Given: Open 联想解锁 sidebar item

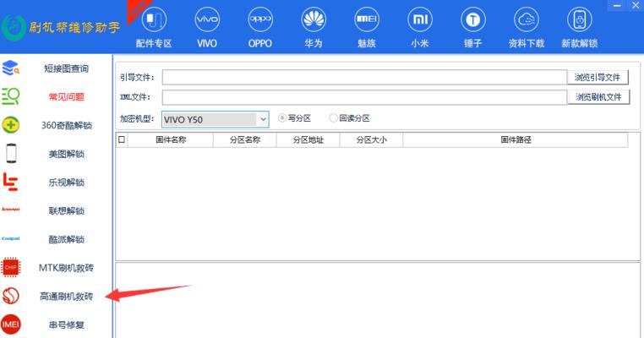Looking at the screenshot, I should pos(67,210).
